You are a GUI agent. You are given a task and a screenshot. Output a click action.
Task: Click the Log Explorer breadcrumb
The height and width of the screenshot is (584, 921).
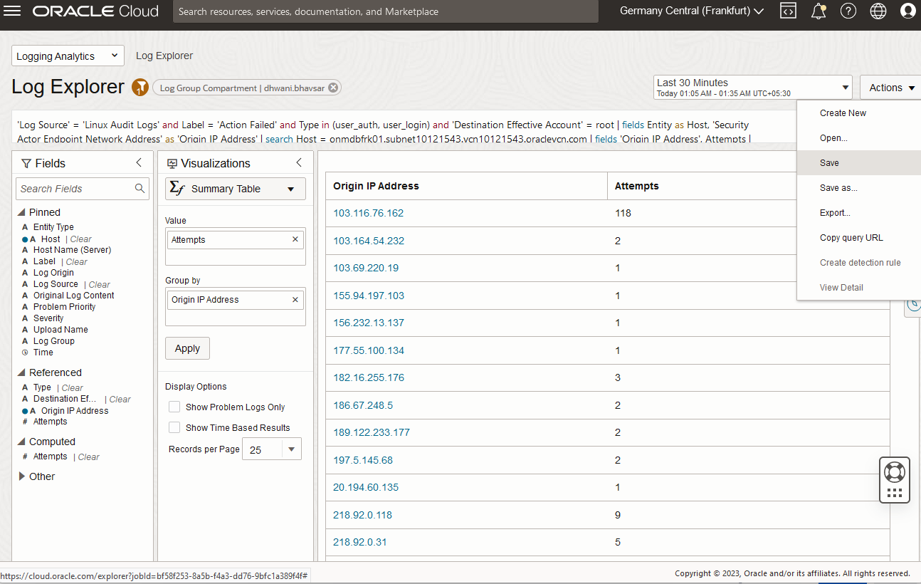(164, 56)
